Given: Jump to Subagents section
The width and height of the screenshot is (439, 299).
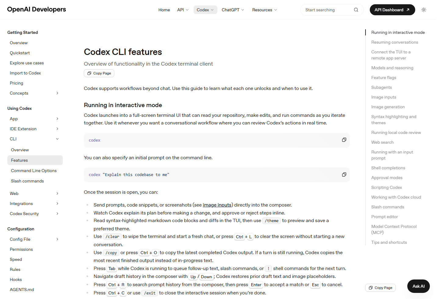Looking at the screenshot, I should tap(381, 87).
